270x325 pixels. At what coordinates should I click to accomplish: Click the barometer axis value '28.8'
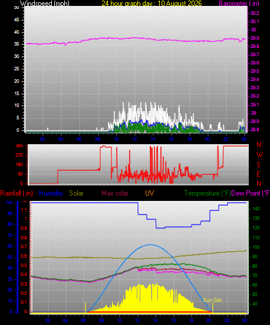click(255, 130)
